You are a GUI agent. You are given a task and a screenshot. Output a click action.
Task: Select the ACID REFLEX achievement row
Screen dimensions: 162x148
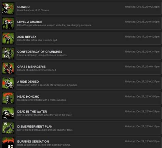[89, 38]
